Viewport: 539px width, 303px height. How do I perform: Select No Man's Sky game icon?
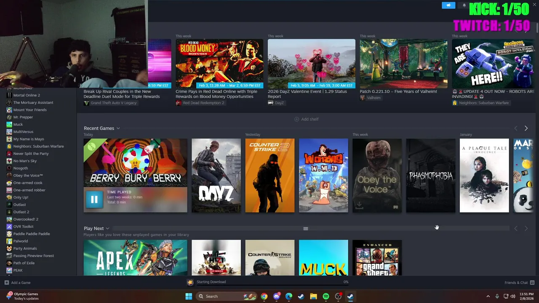[x=9, y=161]
